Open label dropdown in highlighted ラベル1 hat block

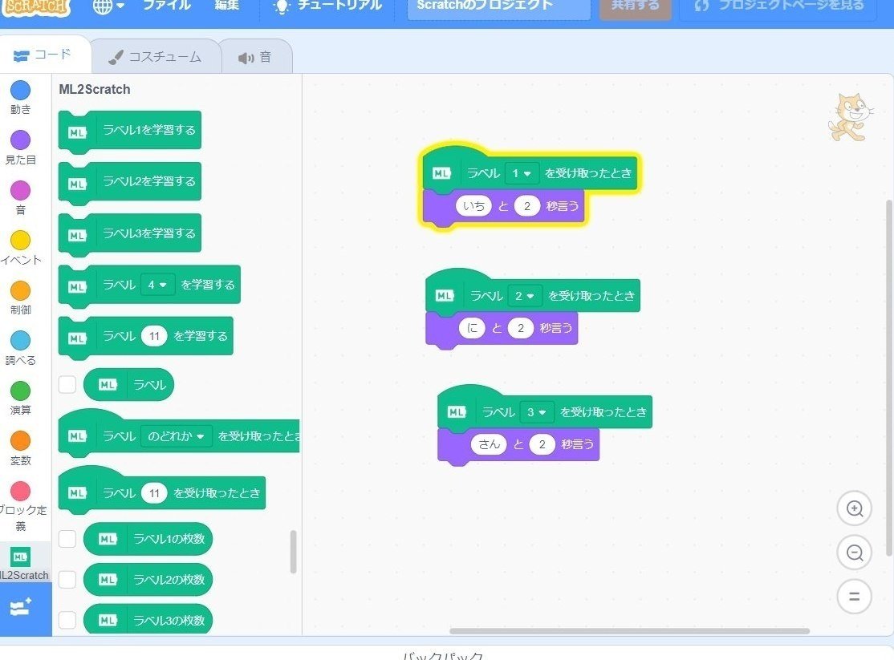pyautogui.click(x=522, y=172)
